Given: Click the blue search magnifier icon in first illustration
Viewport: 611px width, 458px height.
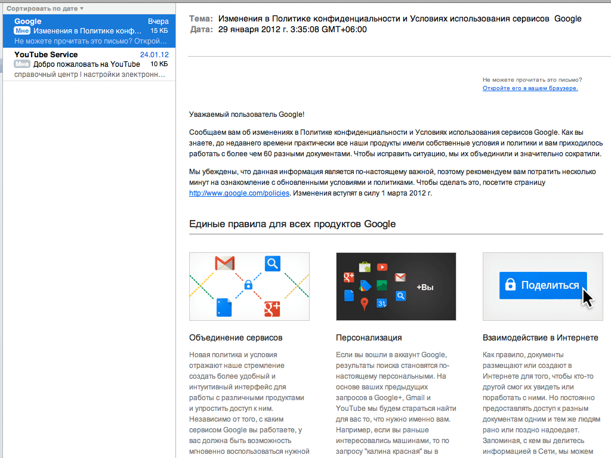Looking at the screenshot, I should click(x=272, y=264).
